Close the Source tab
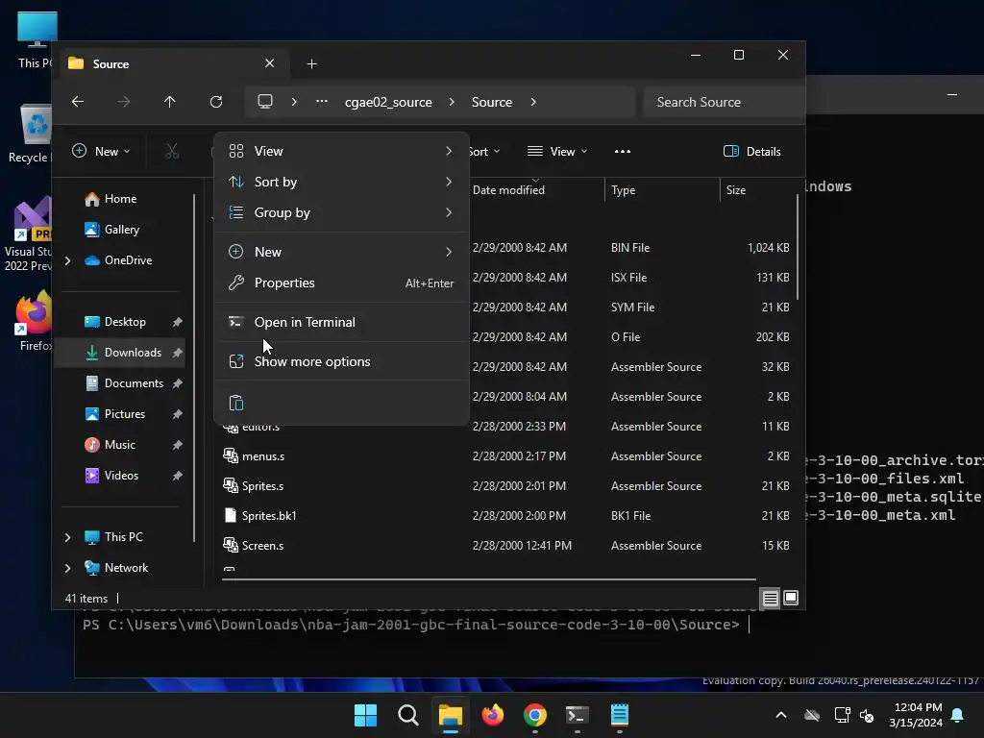Viewport: 984px width, 738px height. (269, 63)
